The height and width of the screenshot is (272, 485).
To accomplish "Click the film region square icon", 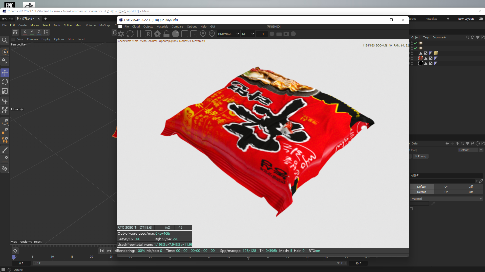I will [194, 34].
